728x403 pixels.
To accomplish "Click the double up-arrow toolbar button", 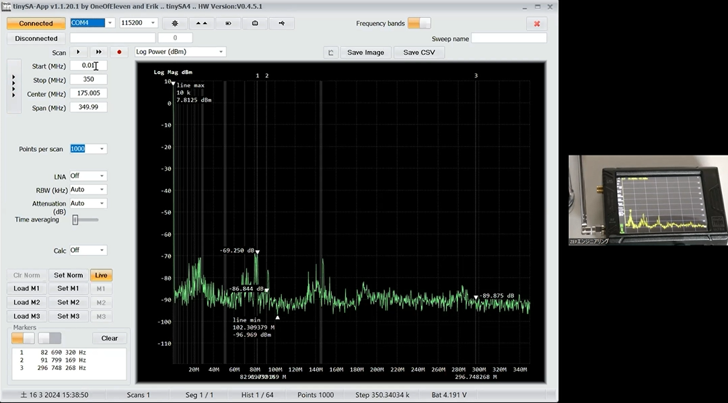I will pos(201,24).
